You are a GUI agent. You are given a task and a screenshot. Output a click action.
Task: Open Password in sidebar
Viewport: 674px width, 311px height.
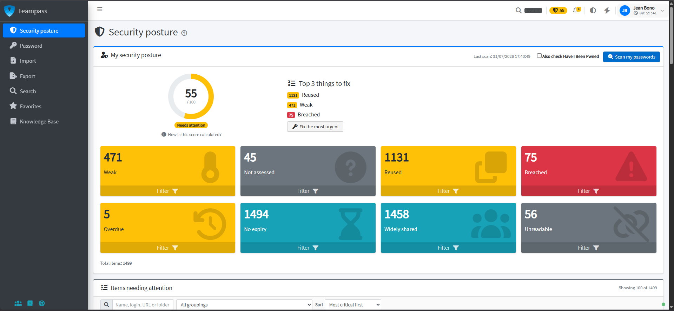pos(44,46)
